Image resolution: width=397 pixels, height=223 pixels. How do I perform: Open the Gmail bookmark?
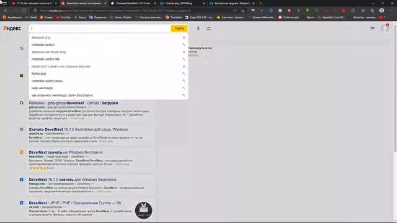31,17
